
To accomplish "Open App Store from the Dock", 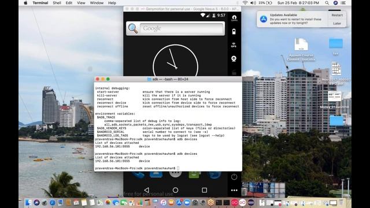I will (179, 202).
